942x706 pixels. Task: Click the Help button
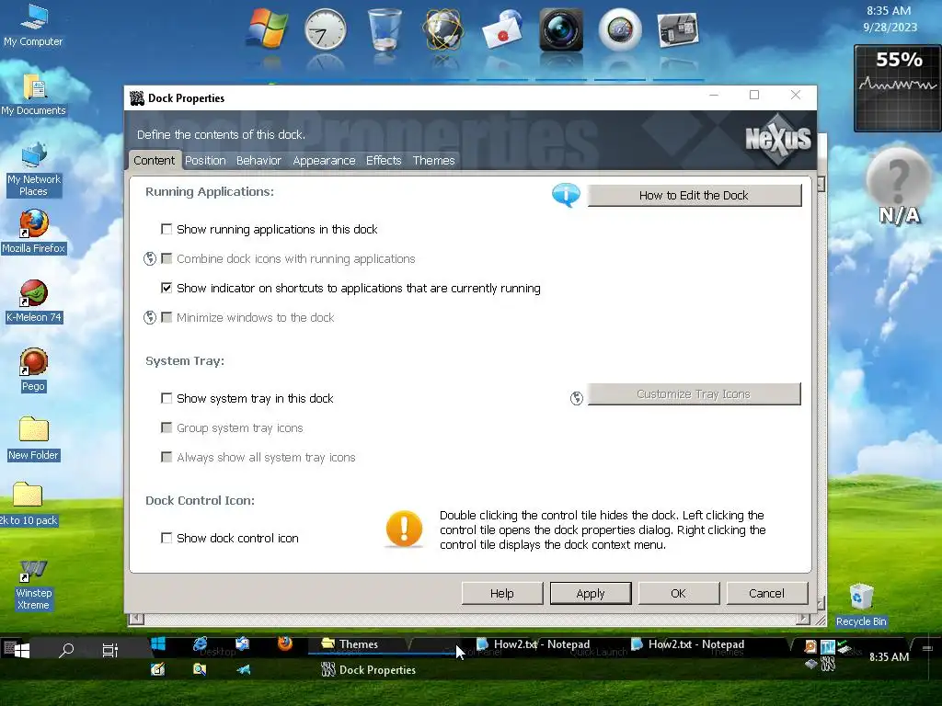[502, 593]
